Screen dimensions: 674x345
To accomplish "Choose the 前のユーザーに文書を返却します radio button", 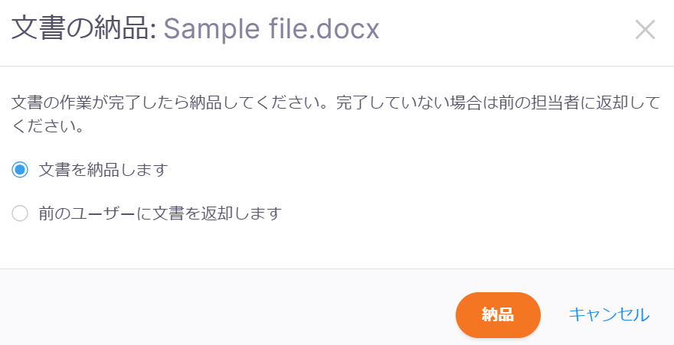I will point(20,213).
